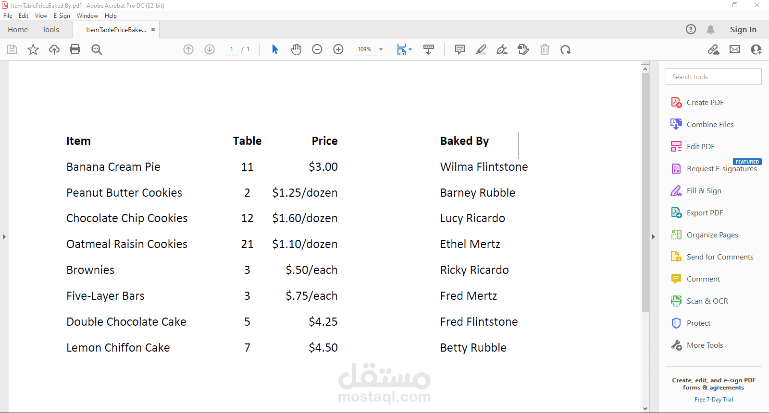Select the Highlight text pen tool
Image resolution: width=769 pixels, height=413 pixels.
(x=481, y=49)
